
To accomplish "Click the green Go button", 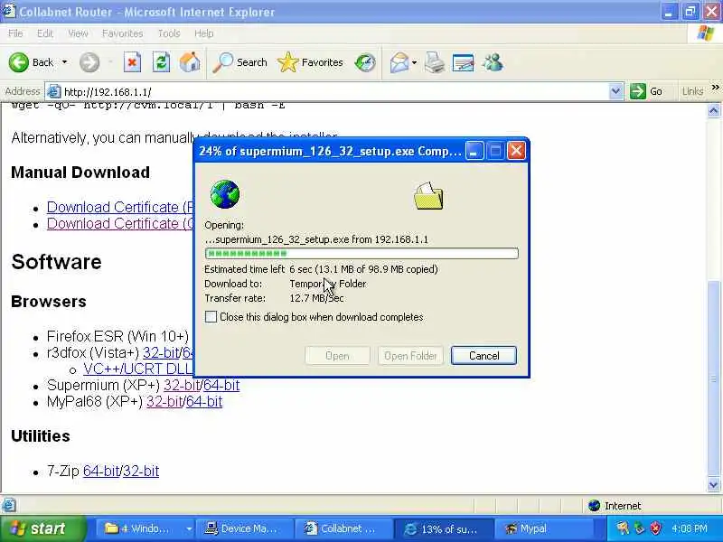I will 646,91.
